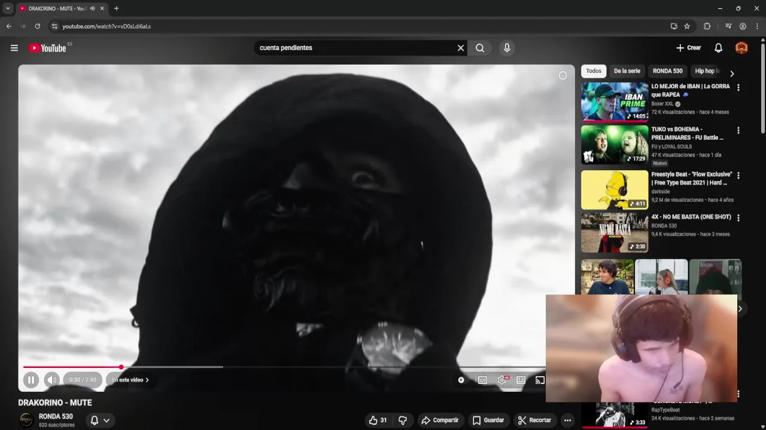Open Chrome extensions puzzle icon
766x430 pixels.
point(707,26)
